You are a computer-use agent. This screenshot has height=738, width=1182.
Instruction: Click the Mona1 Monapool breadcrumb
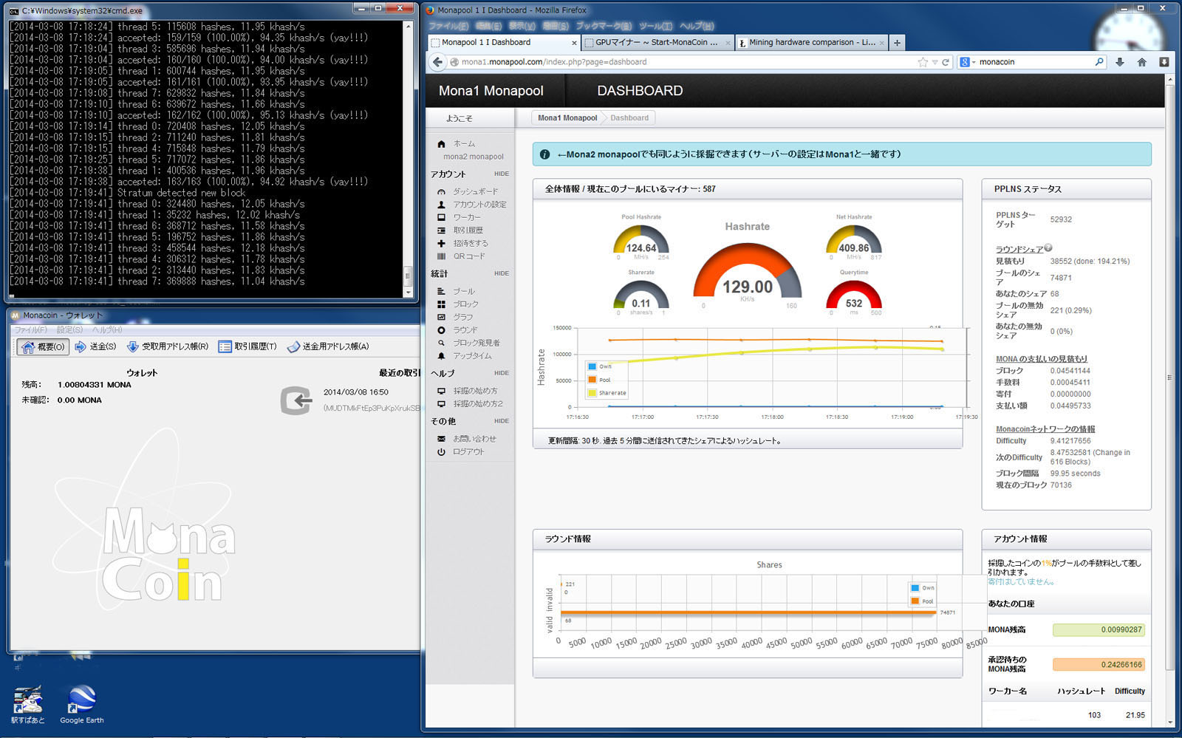pyautogui.click(x=567, y=118)
